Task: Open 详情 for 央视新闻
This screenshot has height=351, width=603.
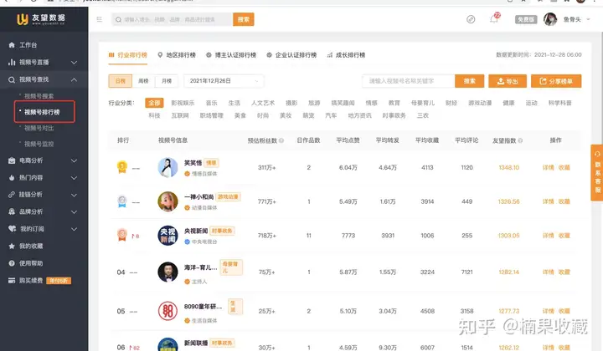Action: (x=548, y=236)
